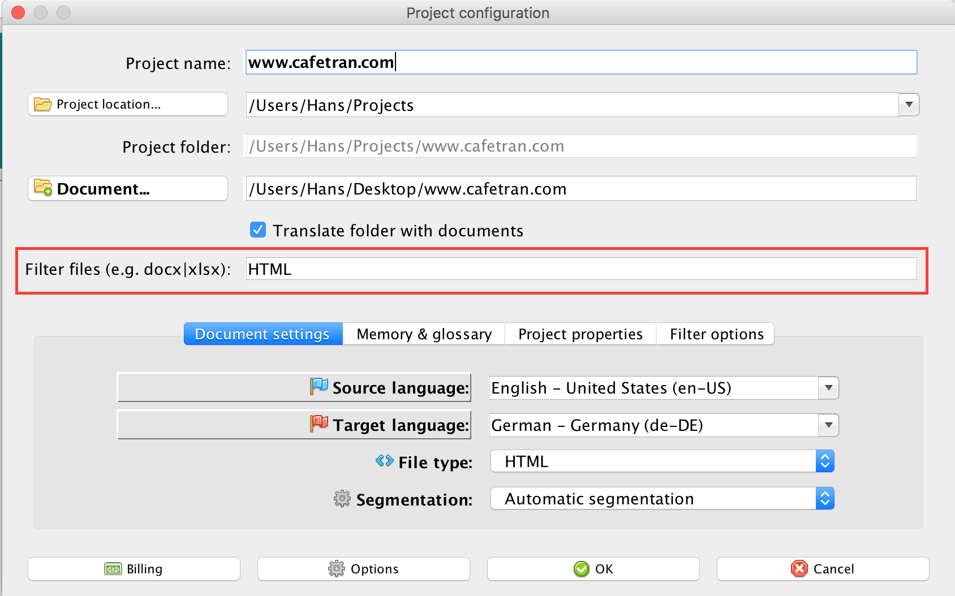Change the Automatic segmentation selector
The image size is (955, 596).
click(x=825, y=499)
